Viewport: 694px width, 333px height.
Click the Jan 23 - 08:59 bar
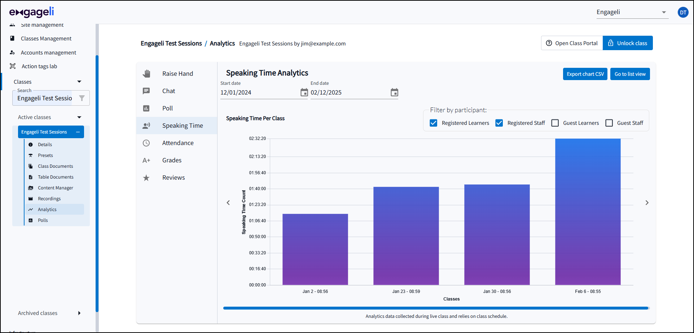point(406,236)
